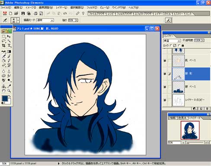Viewport: 211px width, 166px height.
Task: Toggle link box of 肌 ベース layer
Action: tap(169, 61)
